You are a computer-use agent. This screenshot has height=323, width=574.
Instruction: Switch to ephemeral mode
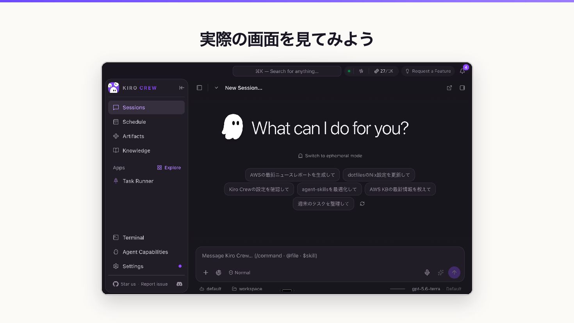click(x=330, y=156)
